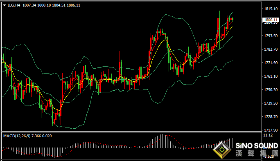Click the 1761.10 price axis label

271,76
